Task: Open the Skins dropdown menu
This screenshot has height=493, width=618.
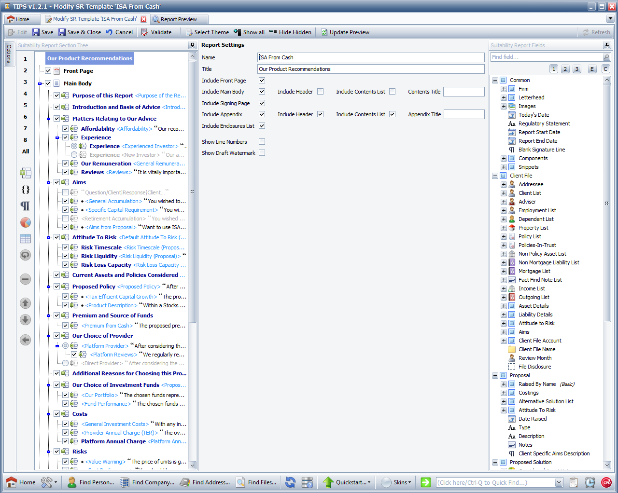Action: 400,482
